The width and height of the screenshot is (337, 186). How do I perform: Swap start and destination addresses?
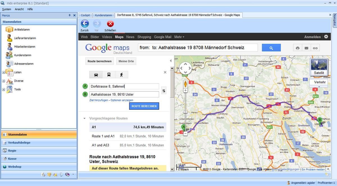click(x=164, y=91)
